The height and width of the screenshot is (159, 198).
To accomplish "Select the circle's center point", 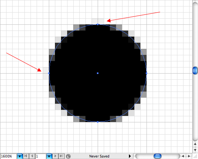I will click(x=98, y=73).
